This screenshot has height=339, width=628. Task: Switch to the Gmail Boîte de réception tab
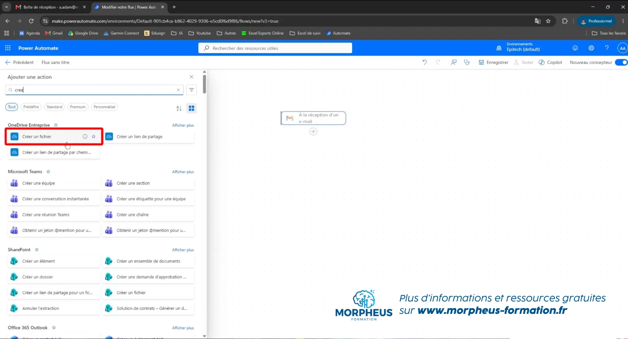50,7
